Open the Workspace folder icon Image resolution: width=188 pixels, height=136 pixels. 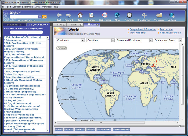[159, 15]
